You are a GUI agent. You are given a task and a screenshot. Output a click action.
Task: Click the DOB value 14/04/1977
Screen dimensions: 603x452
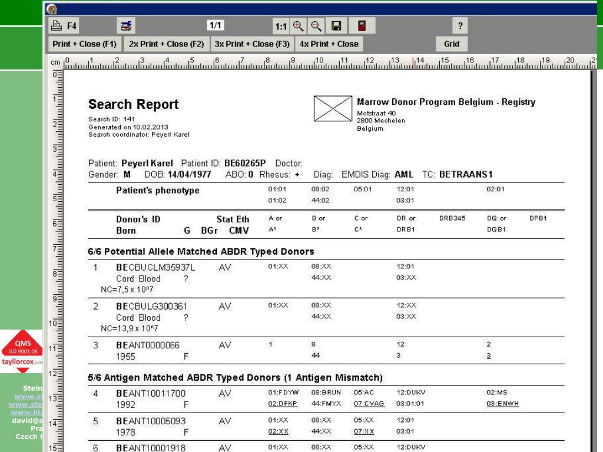tap(190, 174)
